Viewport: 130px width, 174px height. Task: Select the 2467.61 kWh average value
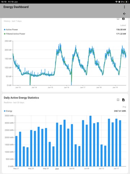(120, 111)
